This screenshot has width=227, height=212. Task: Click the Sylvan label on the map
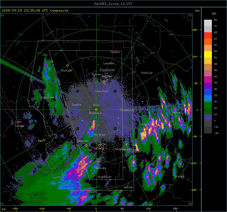point(96,74)
